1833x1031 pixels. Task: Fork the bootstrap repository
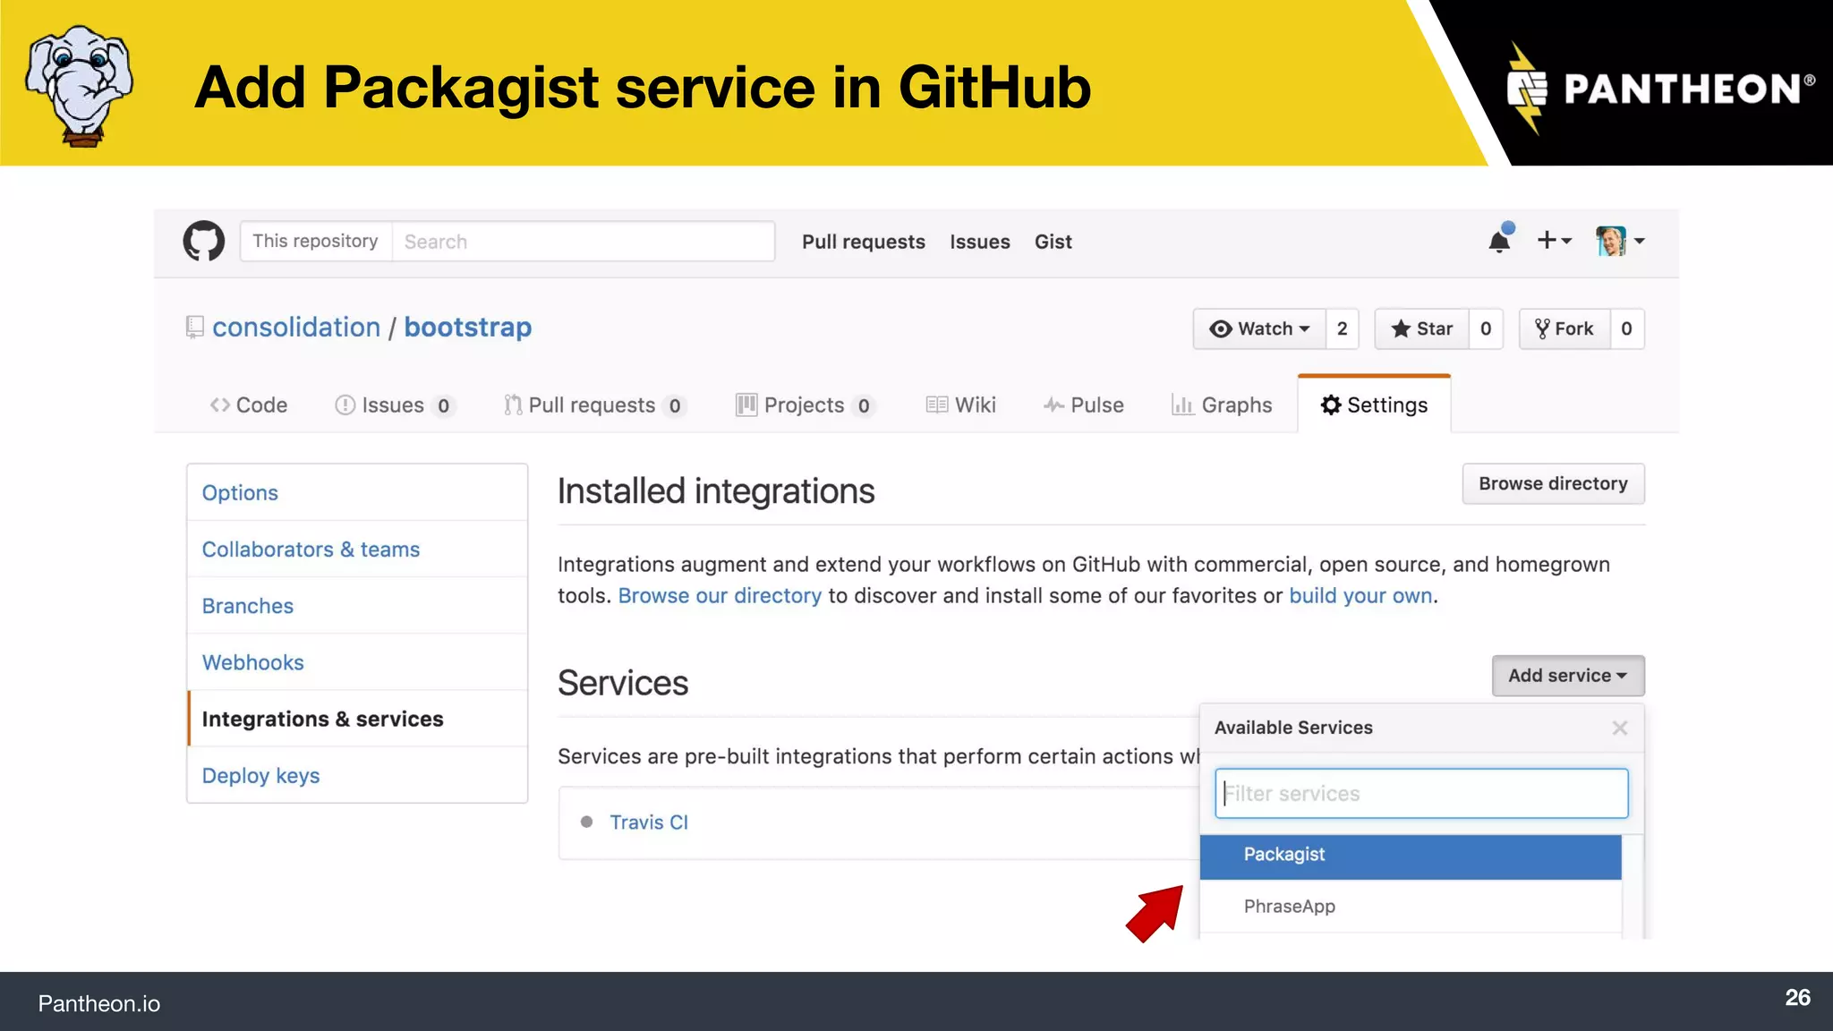(x=1564, y=328)
